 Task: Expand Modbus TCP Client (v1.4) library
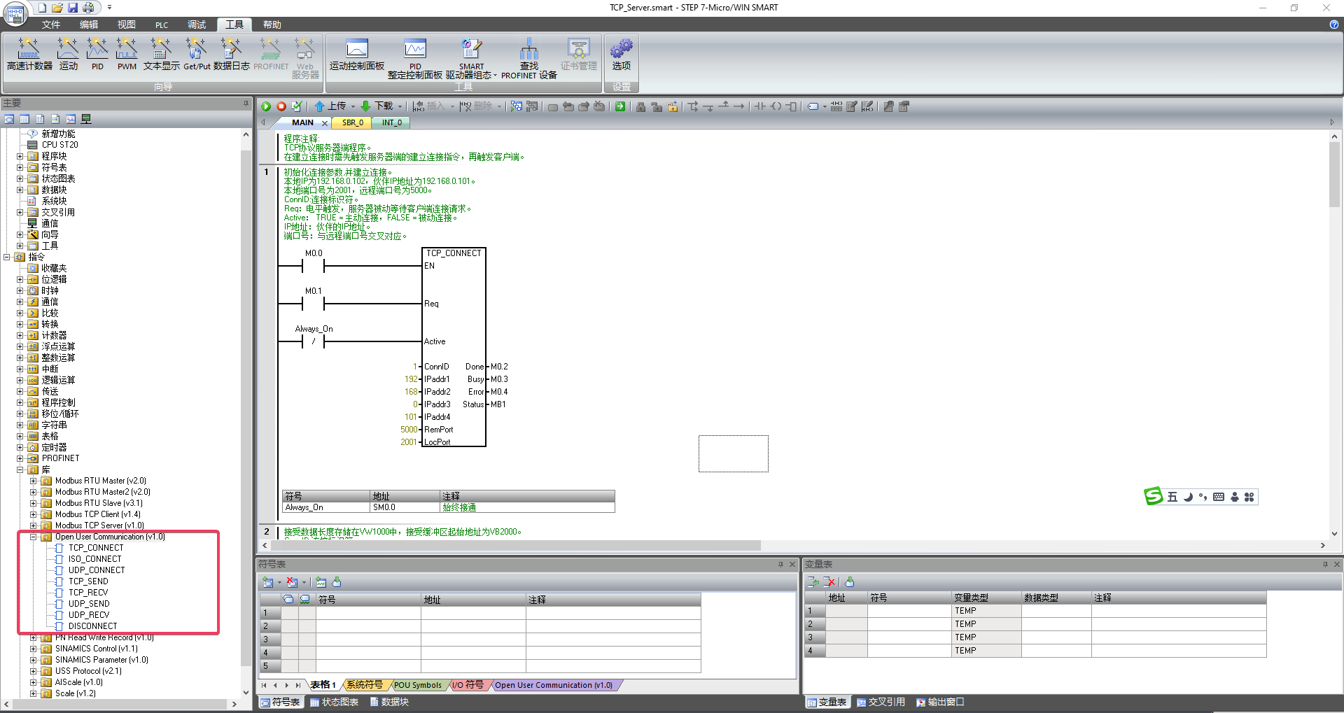[33, 514]
